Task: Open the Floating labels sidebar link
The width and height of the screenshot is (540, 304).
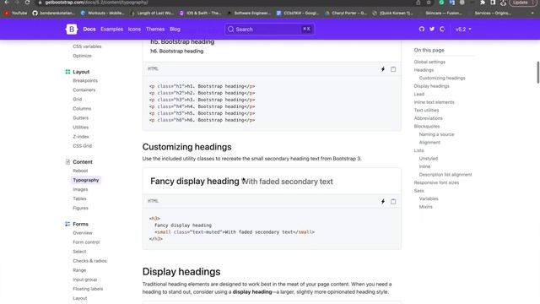Action: 88,289
